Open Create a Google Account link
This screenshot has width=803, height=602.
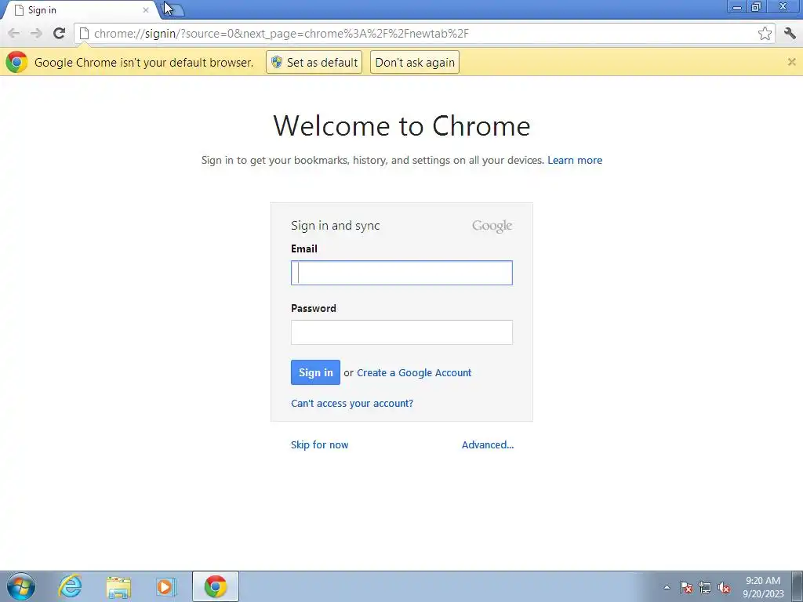[x=414, y=372]
